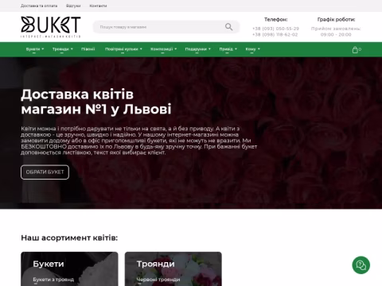382x286 pixels.
Task: Open the Півонії menu item
Action: point(88,49)
